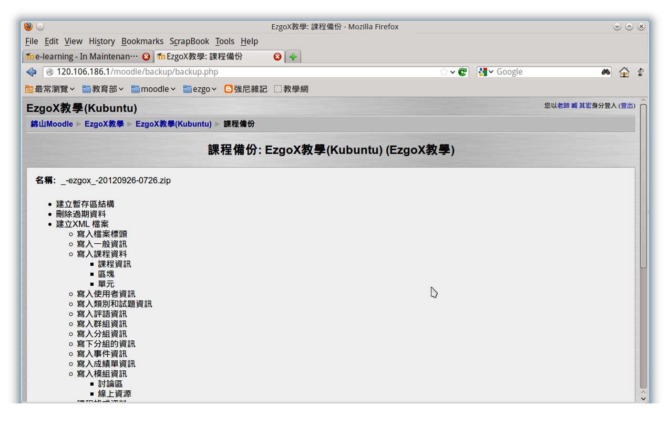
Task: Click the backup filename _-ezgox_-20120926-0726.zip
Action: 116,181
